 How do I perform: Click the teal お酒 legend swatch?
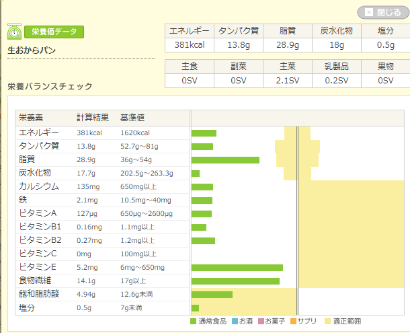pyautogui.click(x=235, y=321)
